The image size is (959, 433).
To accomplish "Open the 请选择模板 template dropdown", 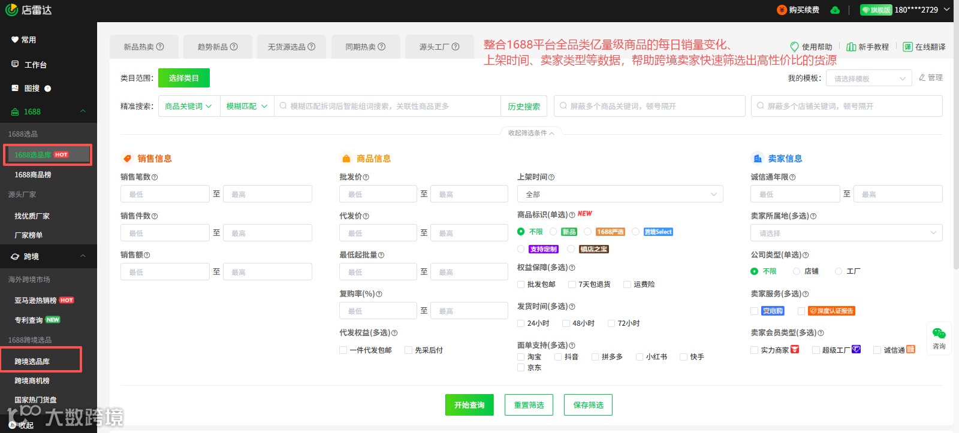I will click(869, 78).
